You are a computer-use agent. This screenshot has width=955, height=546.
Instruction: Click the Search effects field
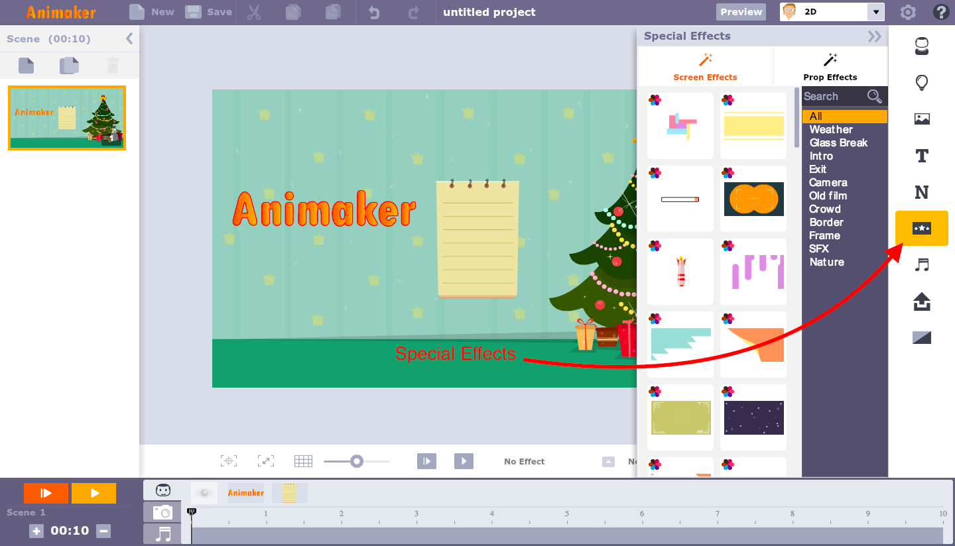coord(834,97)
